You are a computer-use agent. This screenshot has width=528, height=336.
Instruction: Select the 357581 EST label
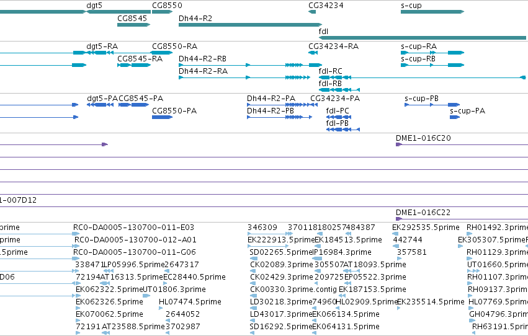411,252
